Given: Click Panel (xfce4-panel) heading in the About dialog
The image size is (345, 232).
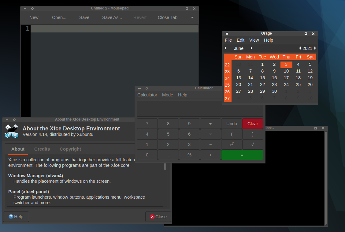Looking at the screenshot, I should 29,192.
